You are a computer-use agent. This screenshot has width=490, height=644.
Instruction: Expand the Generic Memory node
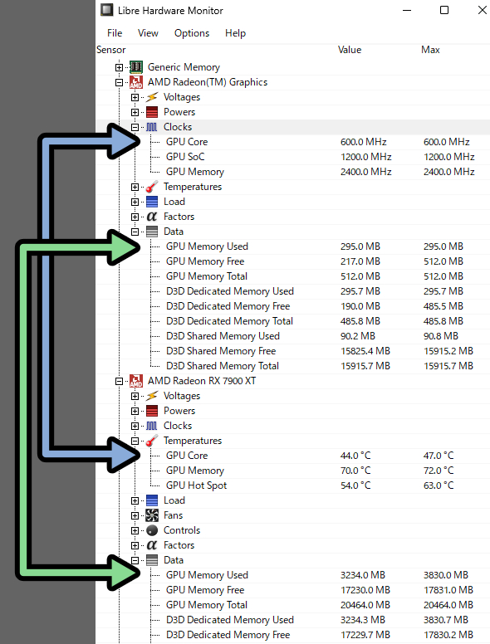click(x=120, y=67)
